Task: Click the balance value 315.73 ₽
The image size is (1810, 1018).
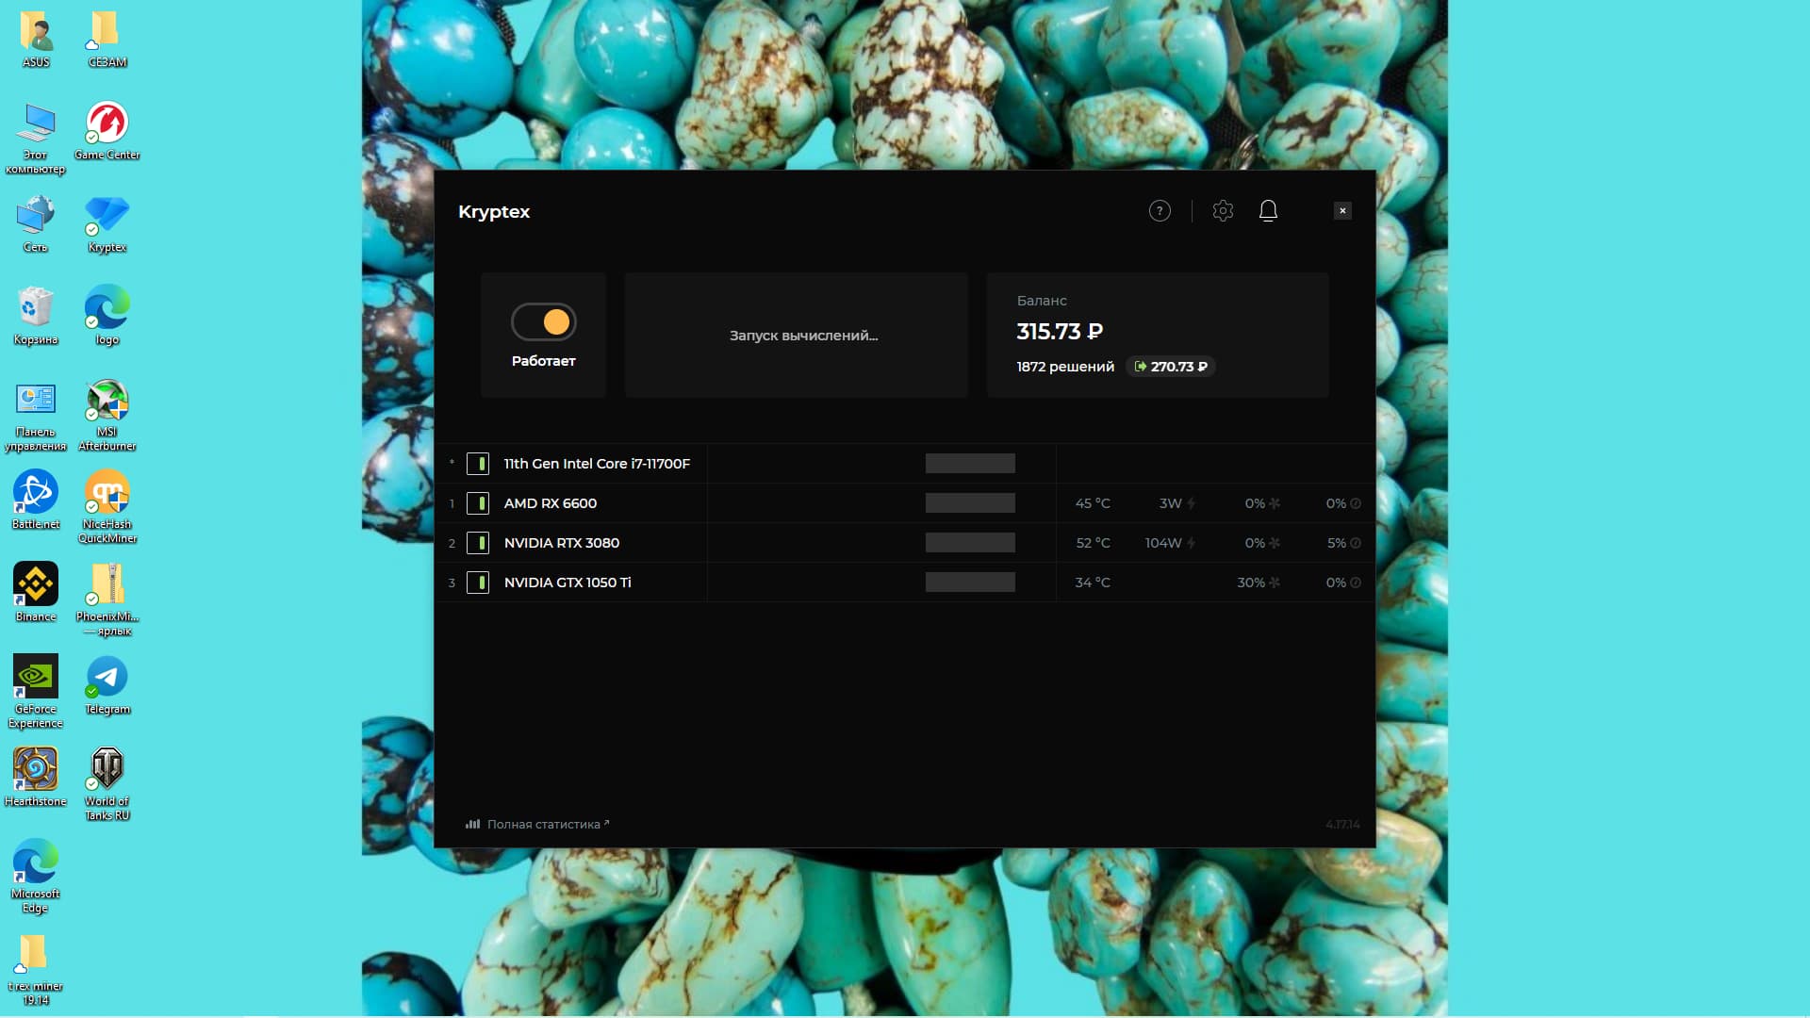Action: (1060, 332)
